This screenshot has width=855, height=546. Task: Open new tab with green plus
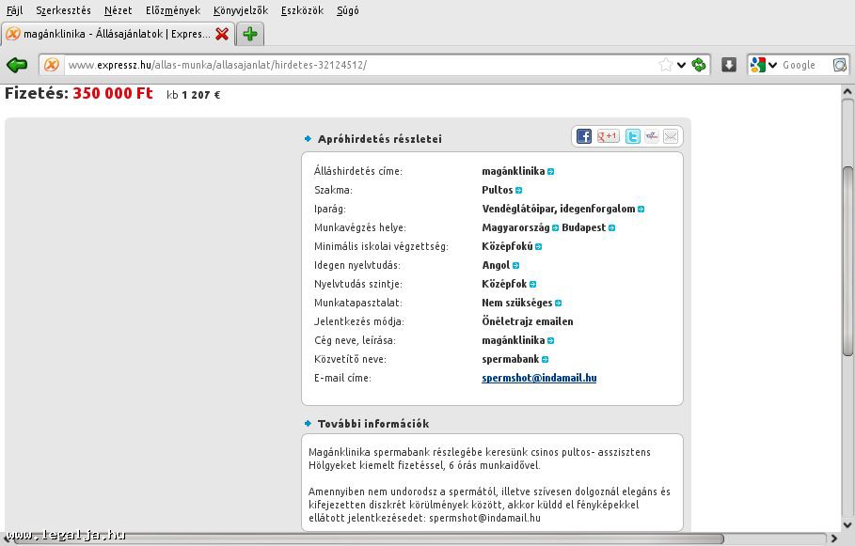250,34
